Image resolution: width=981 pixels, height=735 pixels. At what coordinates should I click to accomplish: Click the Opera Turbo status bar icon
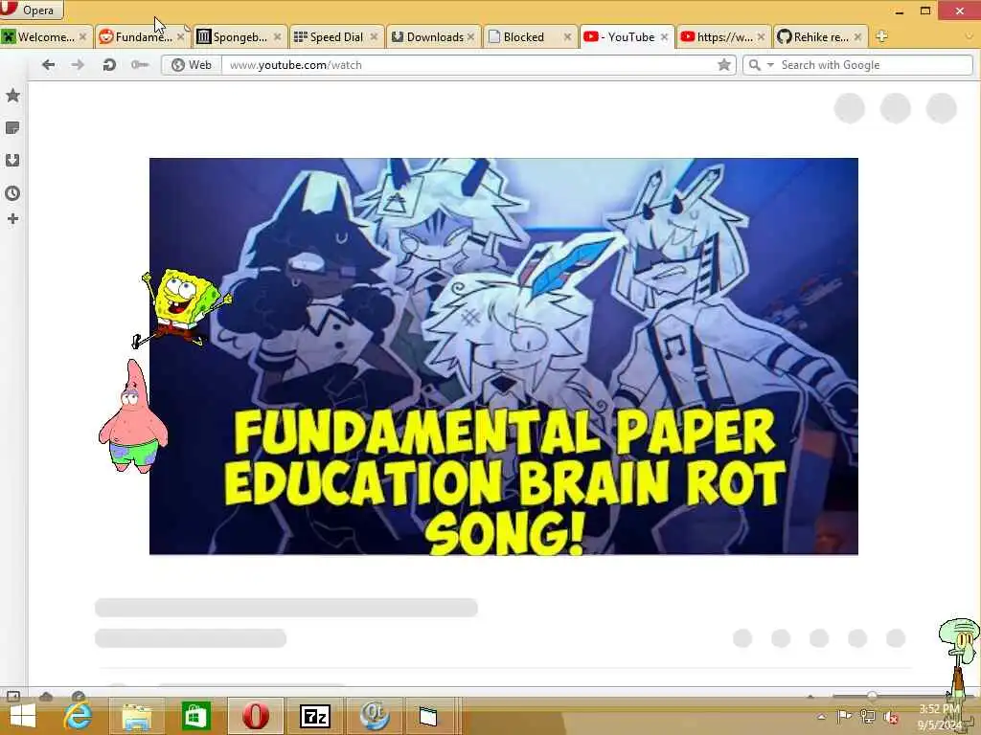coord(79,697)
